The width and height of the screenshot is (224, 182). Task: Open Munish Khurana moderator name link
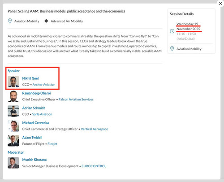pos(34,160)
